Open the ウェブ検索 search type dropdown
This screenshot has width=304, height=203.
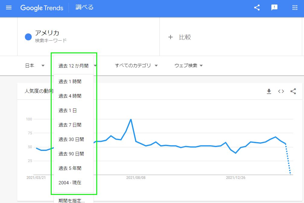point(188,66)
